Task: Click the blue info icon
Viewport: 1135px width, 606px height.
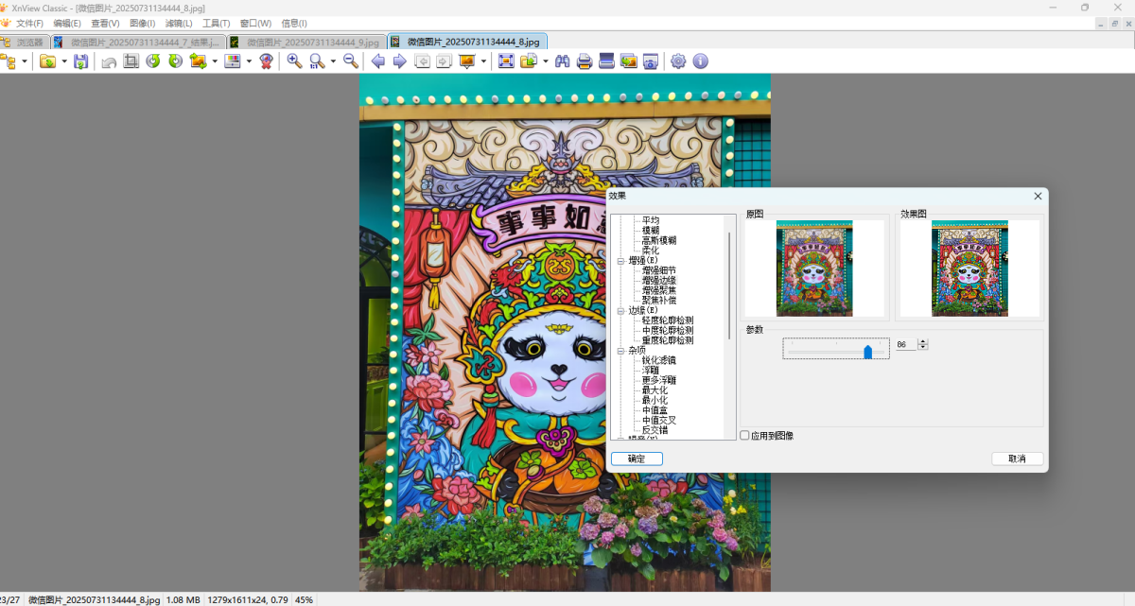Action: click(x=700, y=61)
